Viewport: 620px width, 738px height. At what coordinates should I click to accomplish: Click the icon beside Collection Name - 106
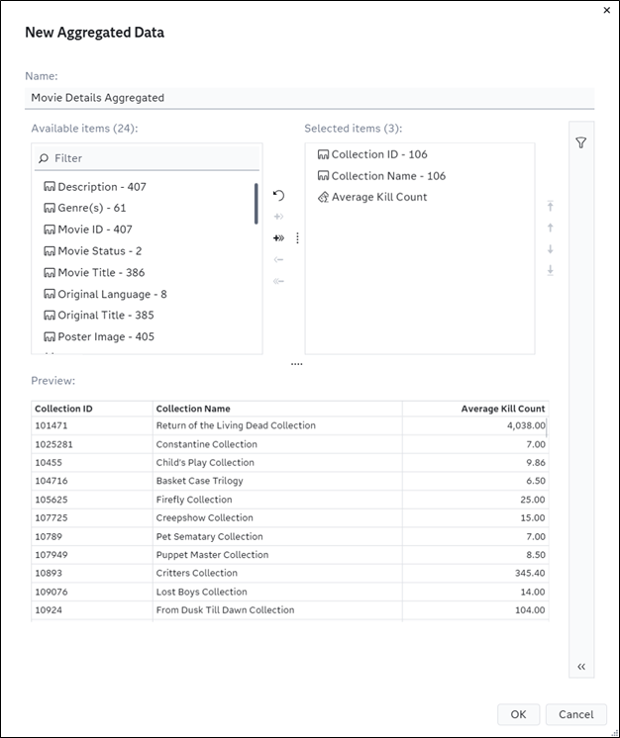(323, 175)
